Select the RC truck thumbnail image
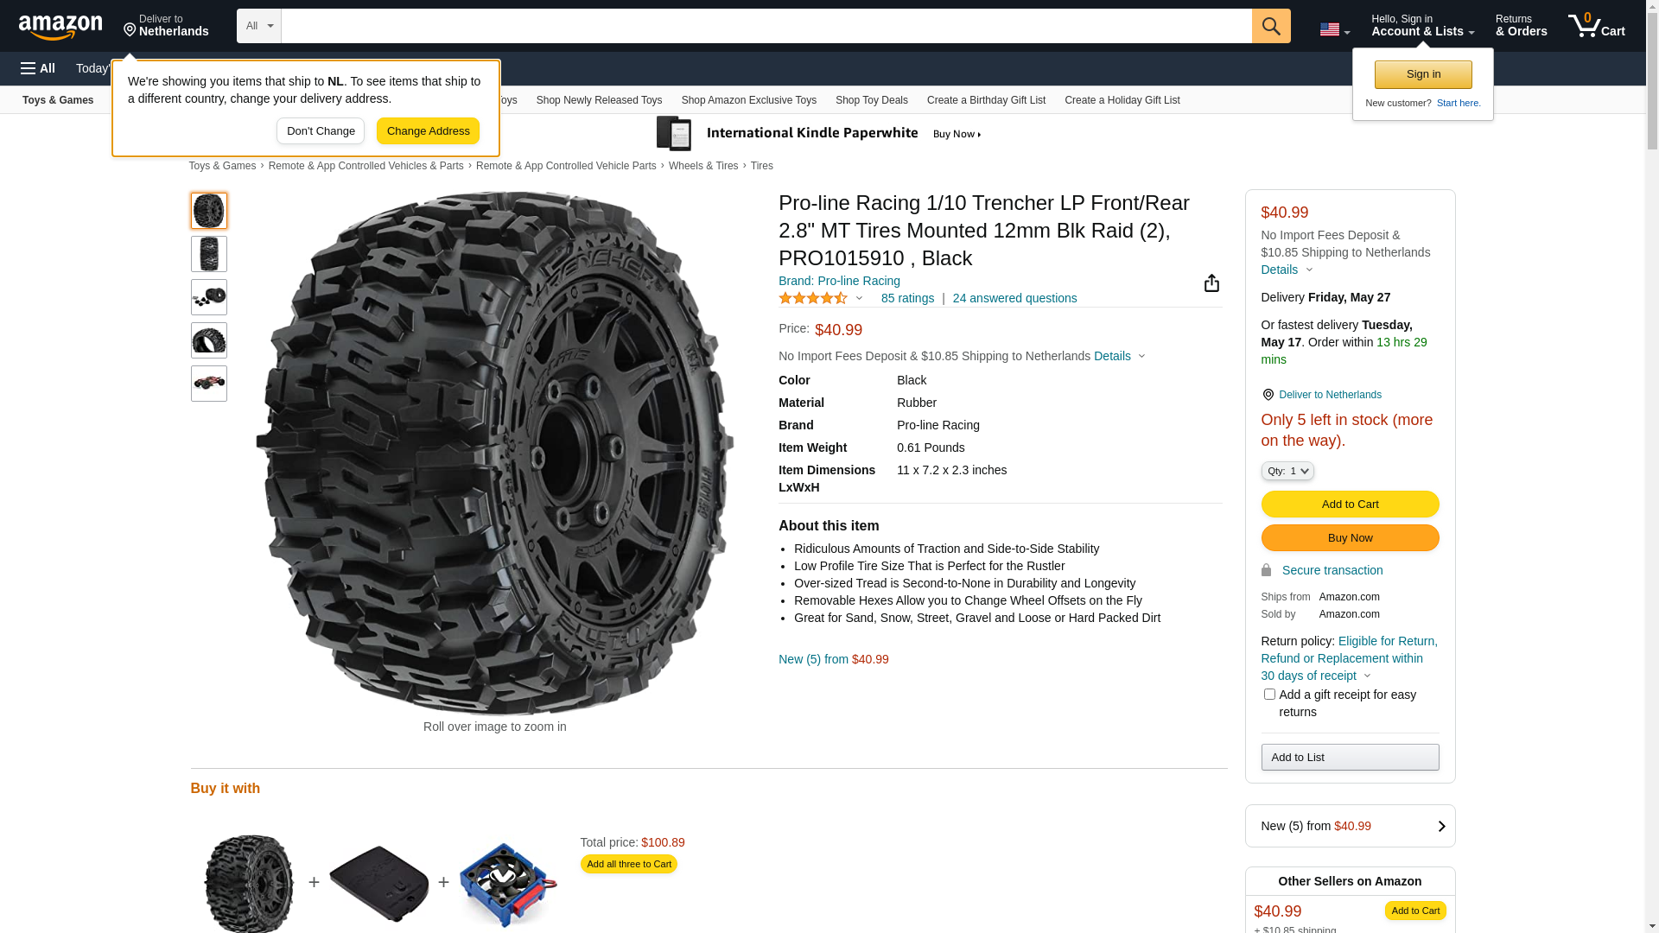1659x933 pixels. pyautogui.click(x=209, y=384)
